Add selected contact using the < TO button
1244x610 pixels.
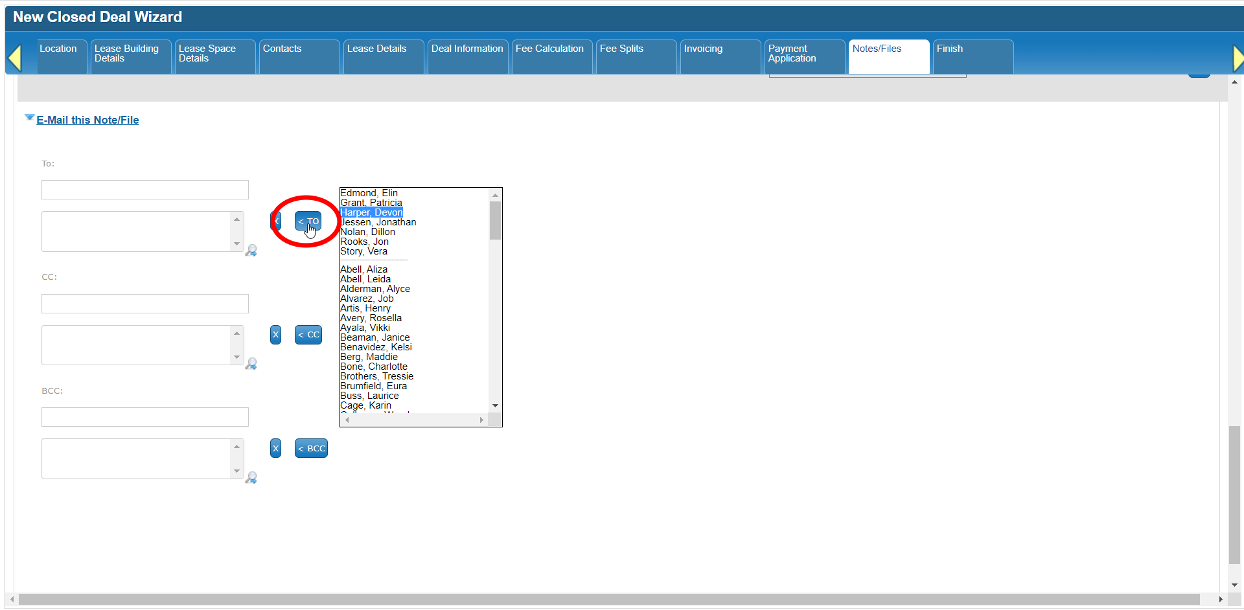pyautogui.click(x=308, y=221)
